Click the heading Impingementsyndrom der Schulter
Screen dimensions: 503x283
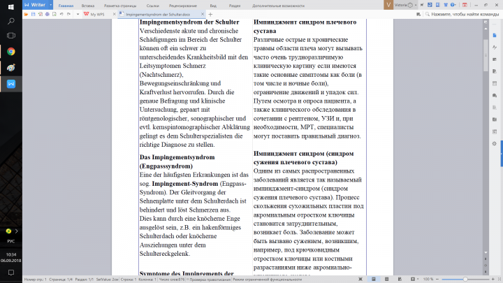click(x=189, y=22)
